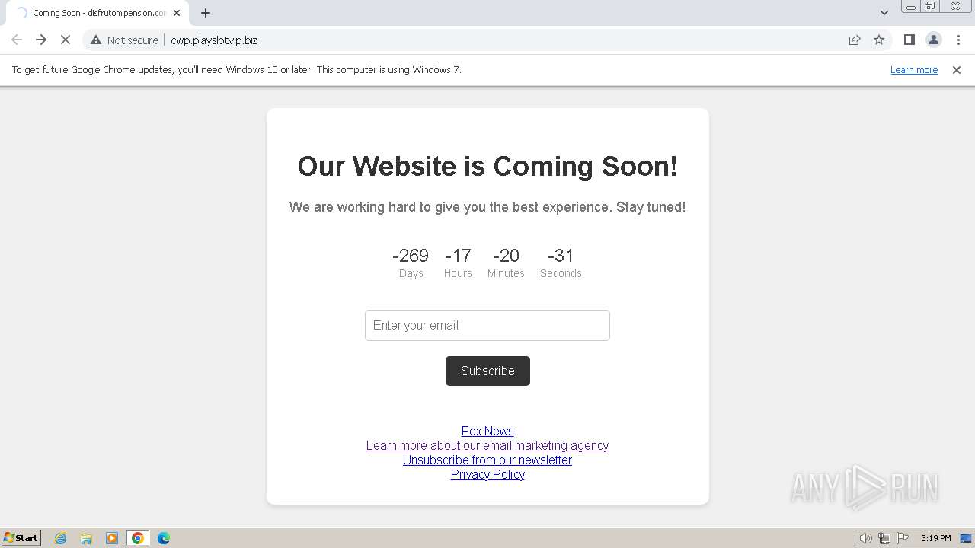This screenshot has height=548, width=975.
Task: Share this page icon in address bar
Action: [x=855, y=40]
